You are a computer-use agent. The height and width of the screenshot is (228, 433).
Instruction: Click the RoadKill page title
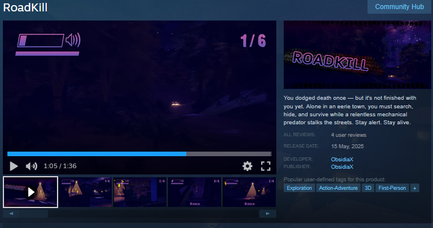click(25, 7)
